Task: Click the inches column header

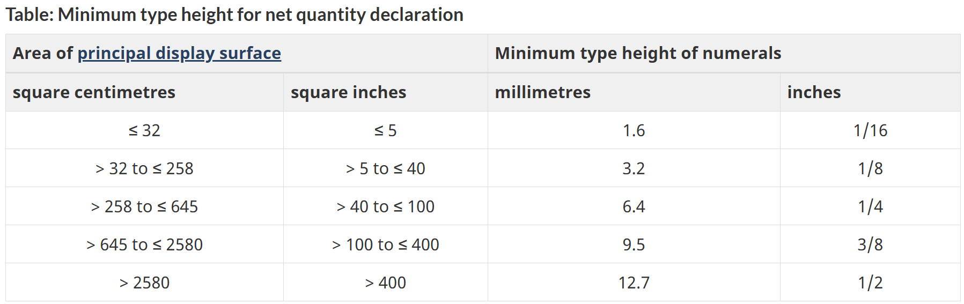Action: pyautogui.click(x=814, y=92)
